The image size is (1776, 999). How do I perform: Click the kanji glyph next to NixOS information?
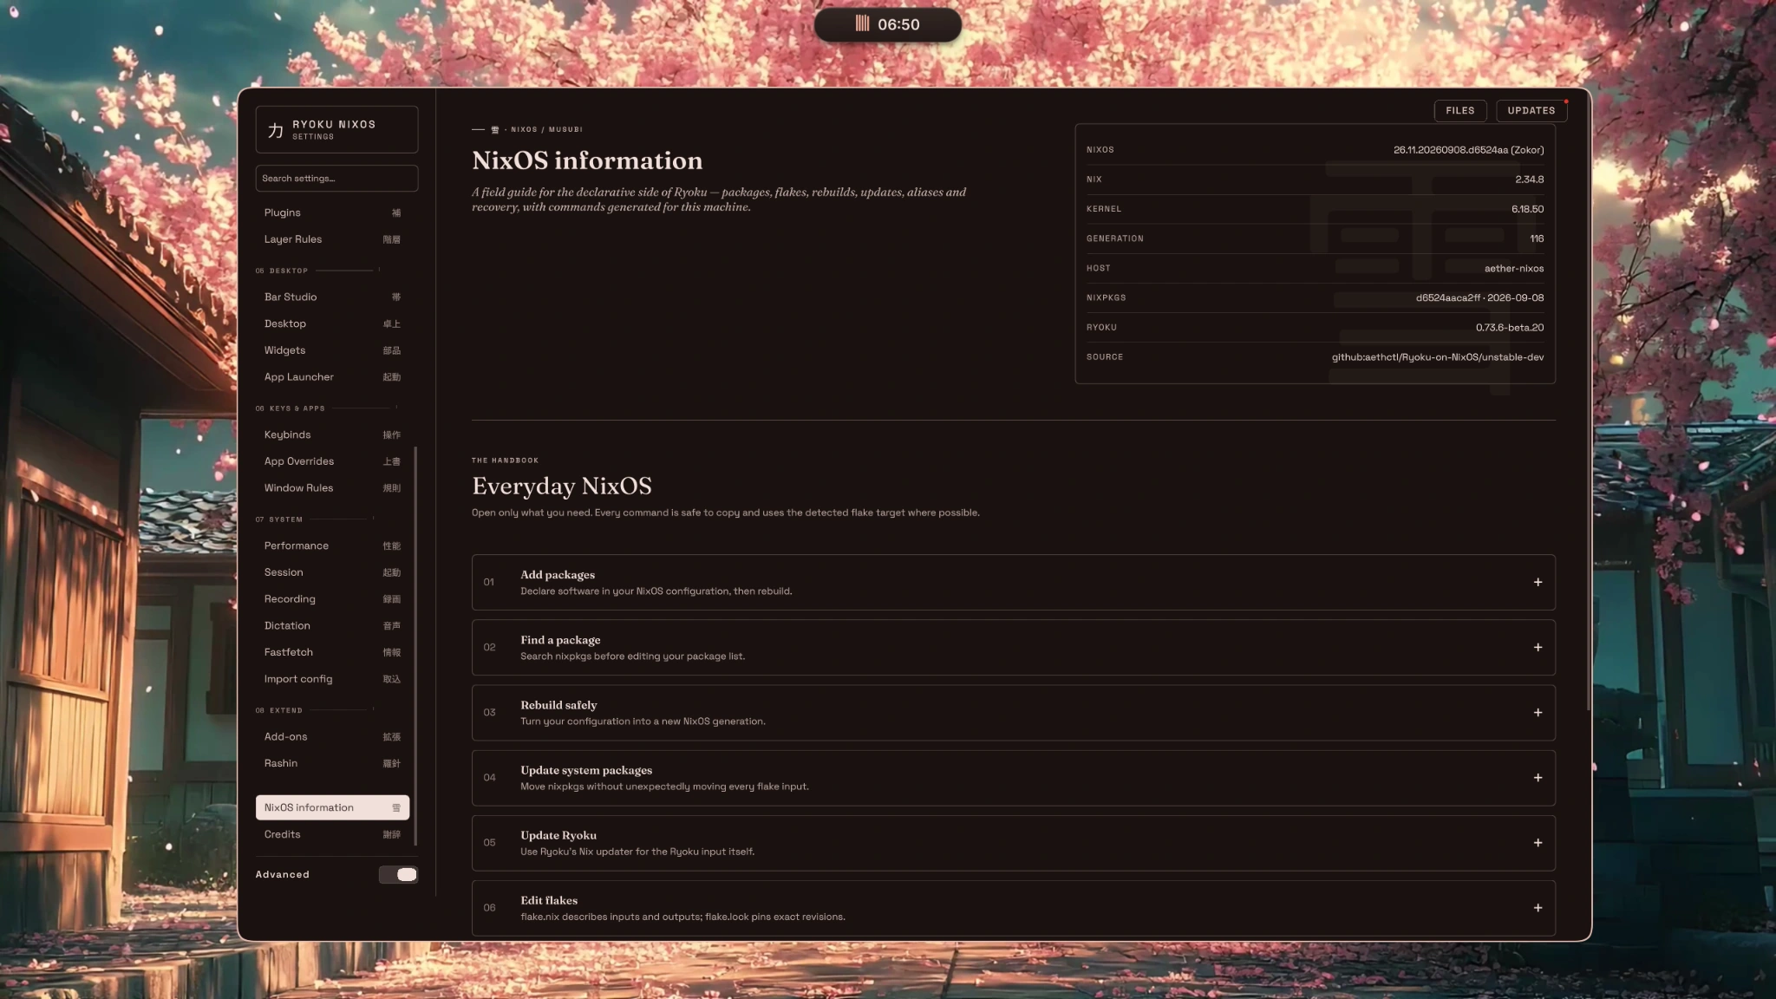395,807
